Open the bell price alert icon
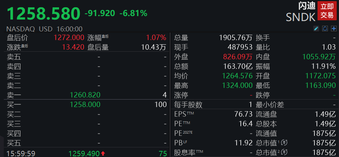This screenshot has height=157, width=339. pos(325,28)
